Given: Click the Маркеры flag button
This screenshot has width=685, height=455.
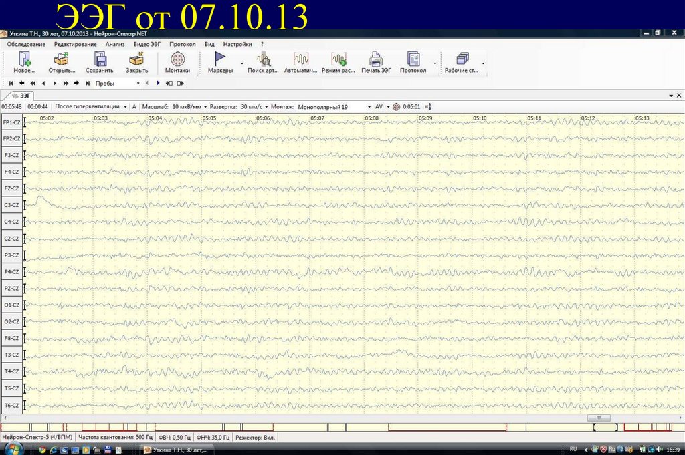Looking at the screenshot, I should click(x=220, y=61).
